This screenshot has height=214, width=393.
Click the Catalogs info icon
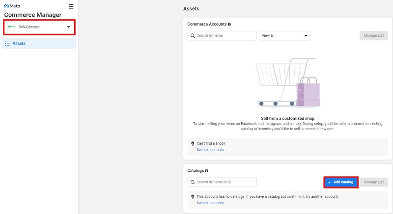(206, 171)
